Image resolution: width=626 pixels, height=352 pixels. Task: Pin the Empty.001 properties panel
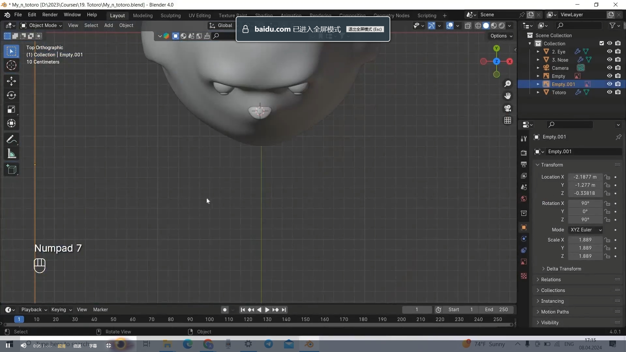click(618, 137)
